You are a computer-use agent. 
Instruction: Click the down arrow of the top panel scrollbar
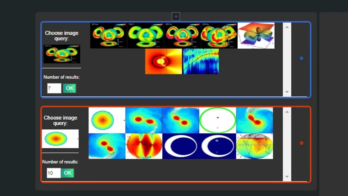(287, 92)
